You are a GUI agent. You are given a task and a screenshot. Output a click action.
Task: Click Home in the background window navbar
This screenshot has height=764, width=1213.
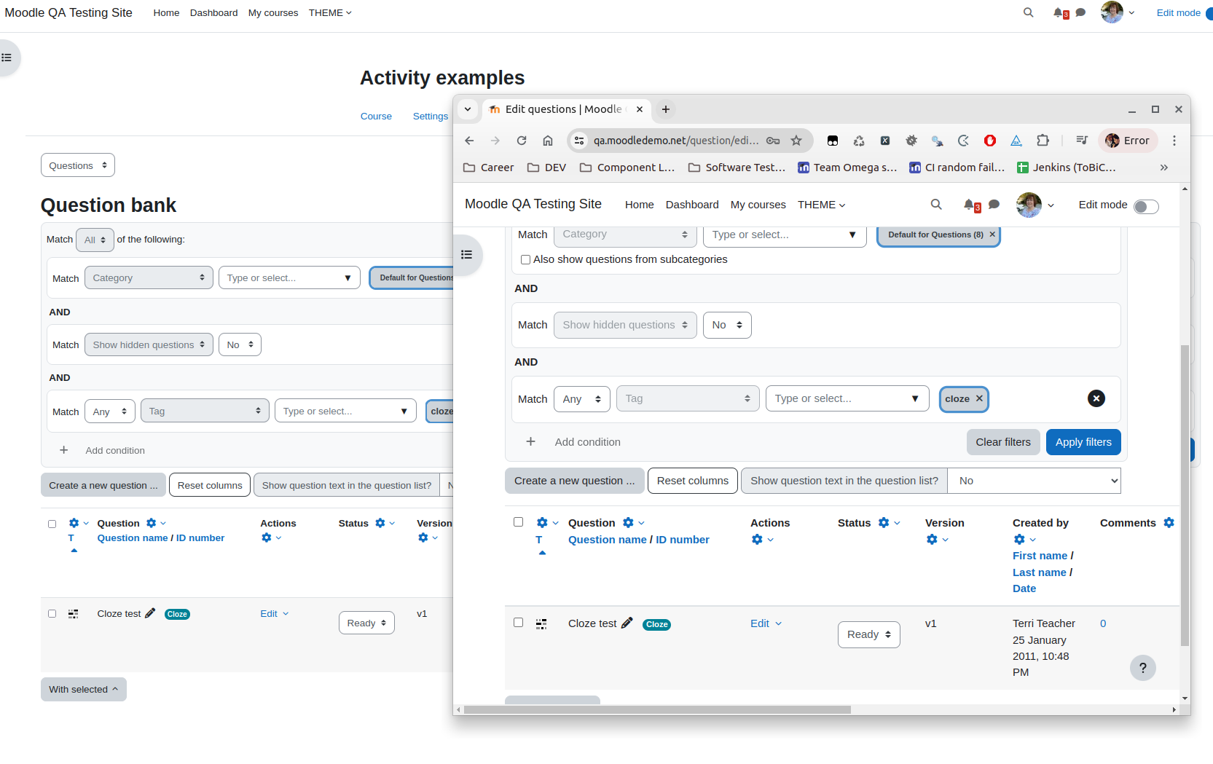[166, 13]
